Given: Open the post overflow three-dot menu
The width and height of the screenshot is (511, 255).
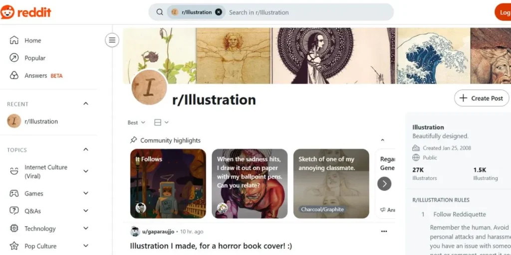Looking at the screenshot, I should click(384, 231).
